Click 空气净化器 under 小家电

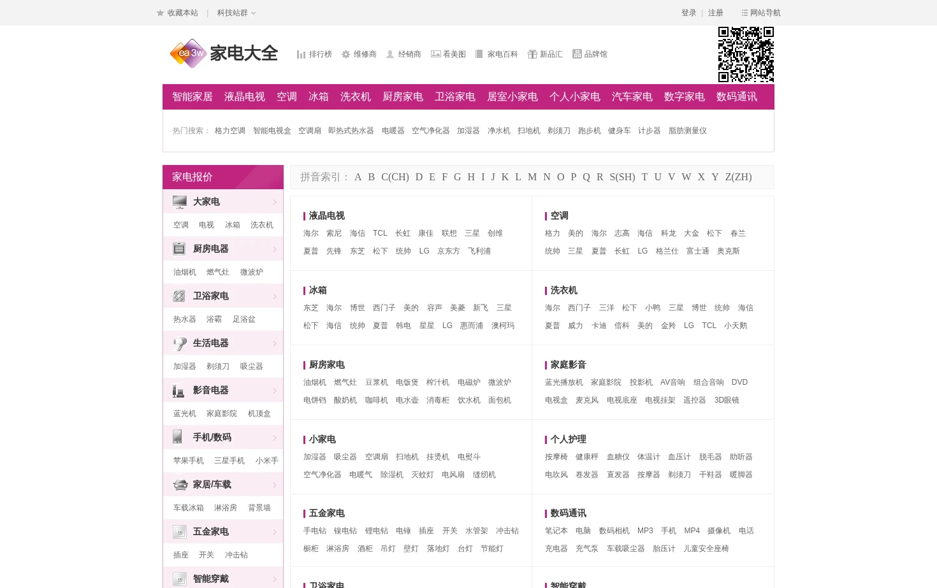[323, 475]
